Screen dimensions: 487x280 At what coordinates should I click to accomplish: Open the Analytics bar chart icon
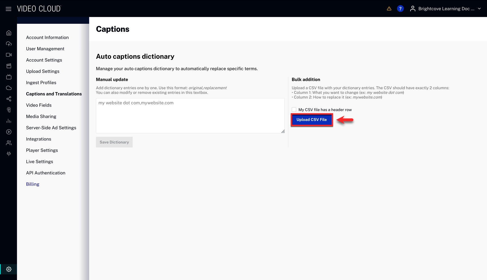pos(9,121)
